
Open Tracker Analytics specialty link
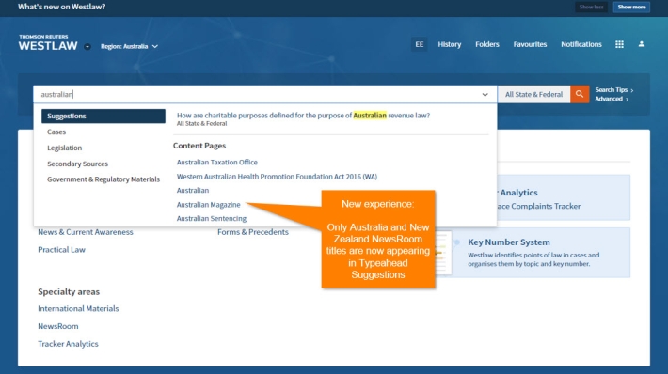pyautogui.click(x=68, y=344)
